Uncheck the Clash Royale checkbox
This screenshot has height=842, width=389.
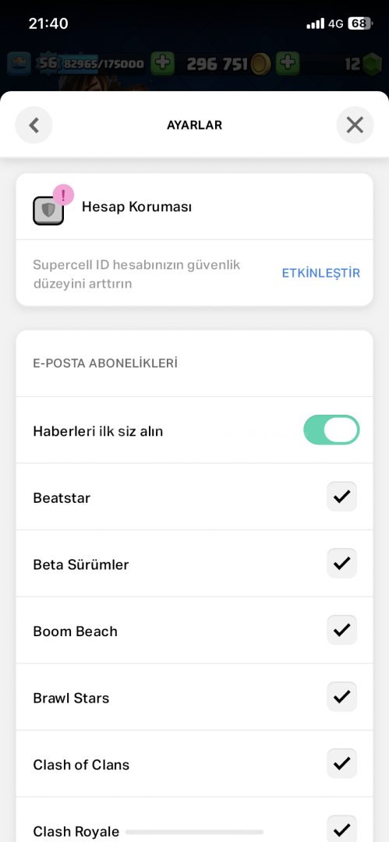pyautogui.click(x=341, y=829)
